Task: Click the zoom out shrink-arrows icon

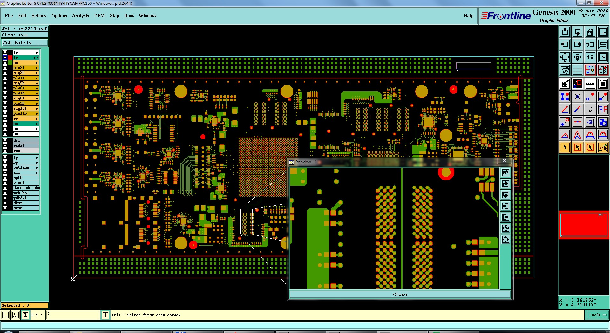Action: tap(578, 57)
